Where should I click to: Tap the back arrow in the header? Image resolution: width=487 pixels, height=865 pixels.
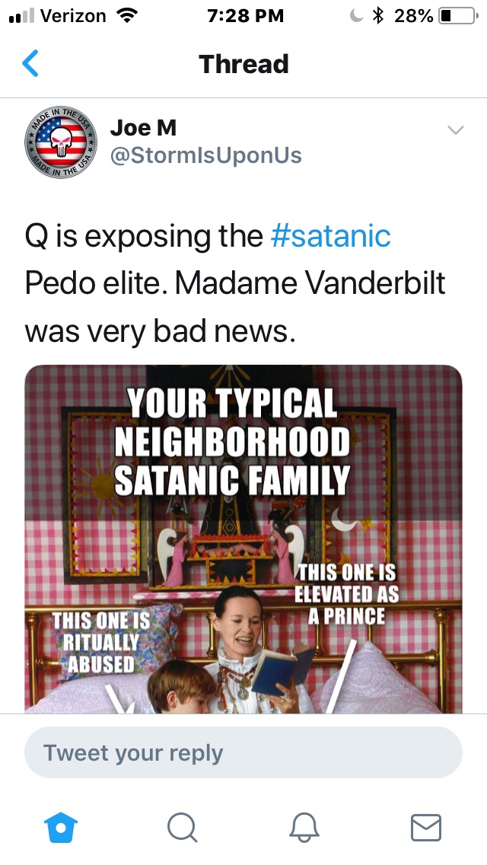(30, 64)
